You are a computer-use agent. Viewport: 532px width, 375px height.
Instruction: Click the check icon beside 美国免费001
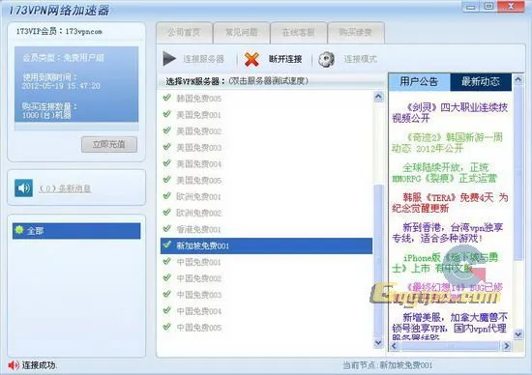point(166,114)
